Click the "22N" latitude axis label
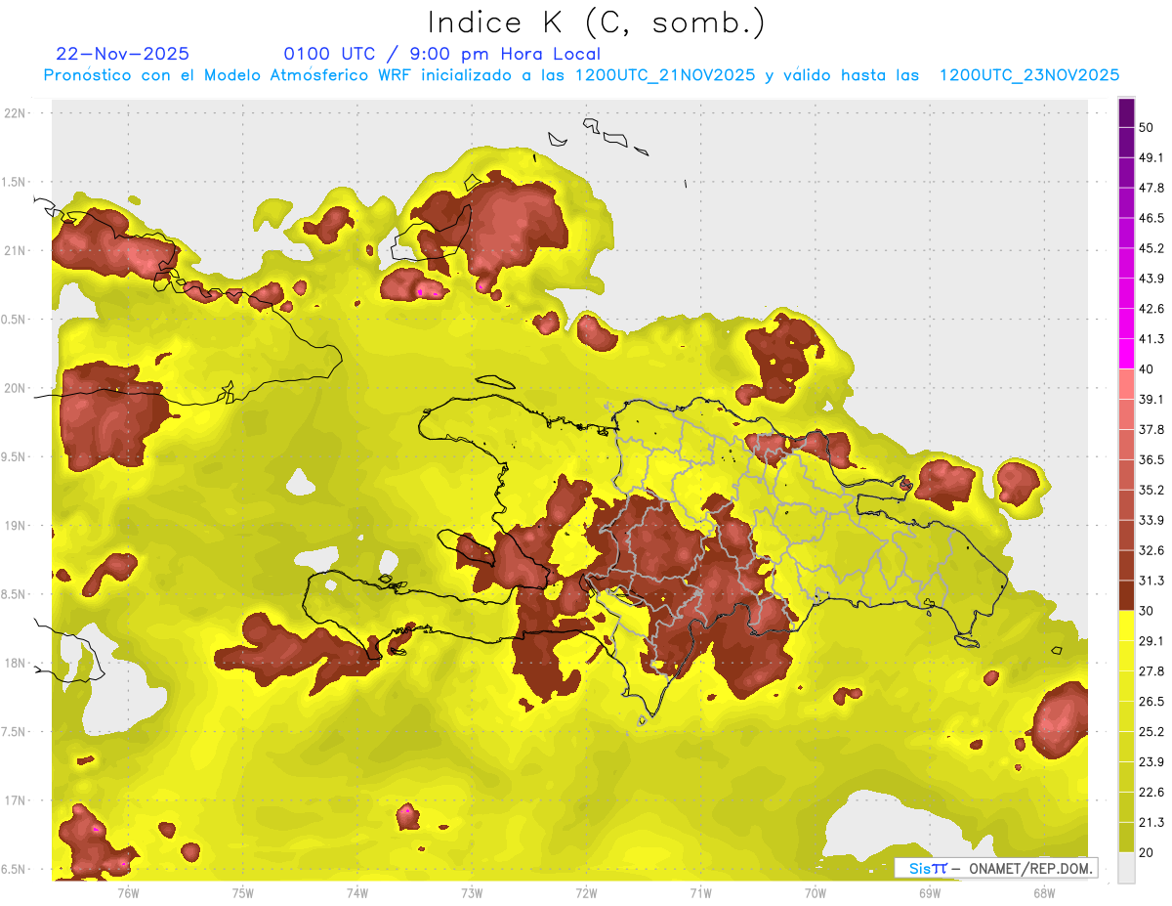Viewport: 1172px width, 906px height. tap(15, 112)
